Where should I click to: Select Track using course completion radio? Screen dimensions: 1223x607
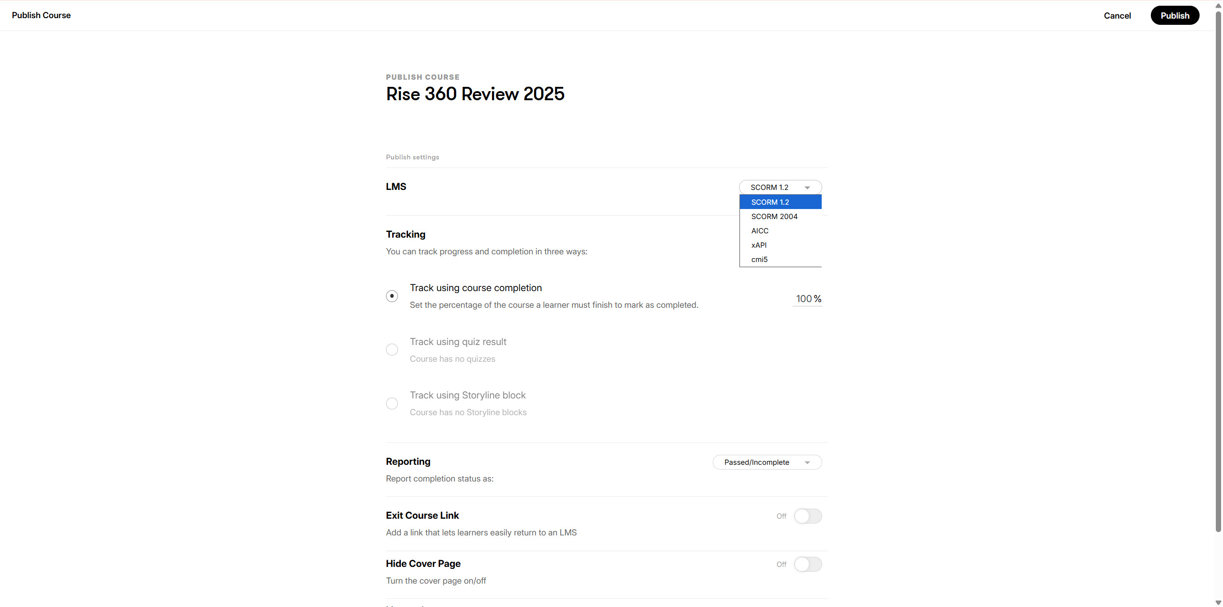coord(392,296)
